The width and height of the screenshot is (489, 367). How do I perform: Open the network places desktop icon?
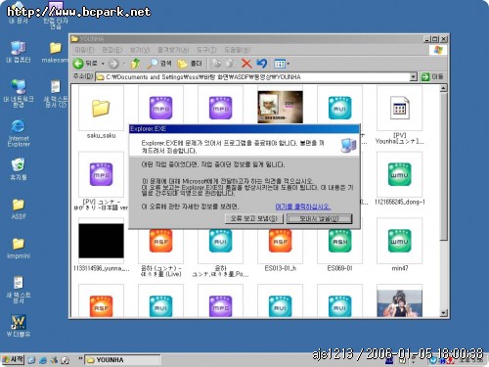pos(19,93)
